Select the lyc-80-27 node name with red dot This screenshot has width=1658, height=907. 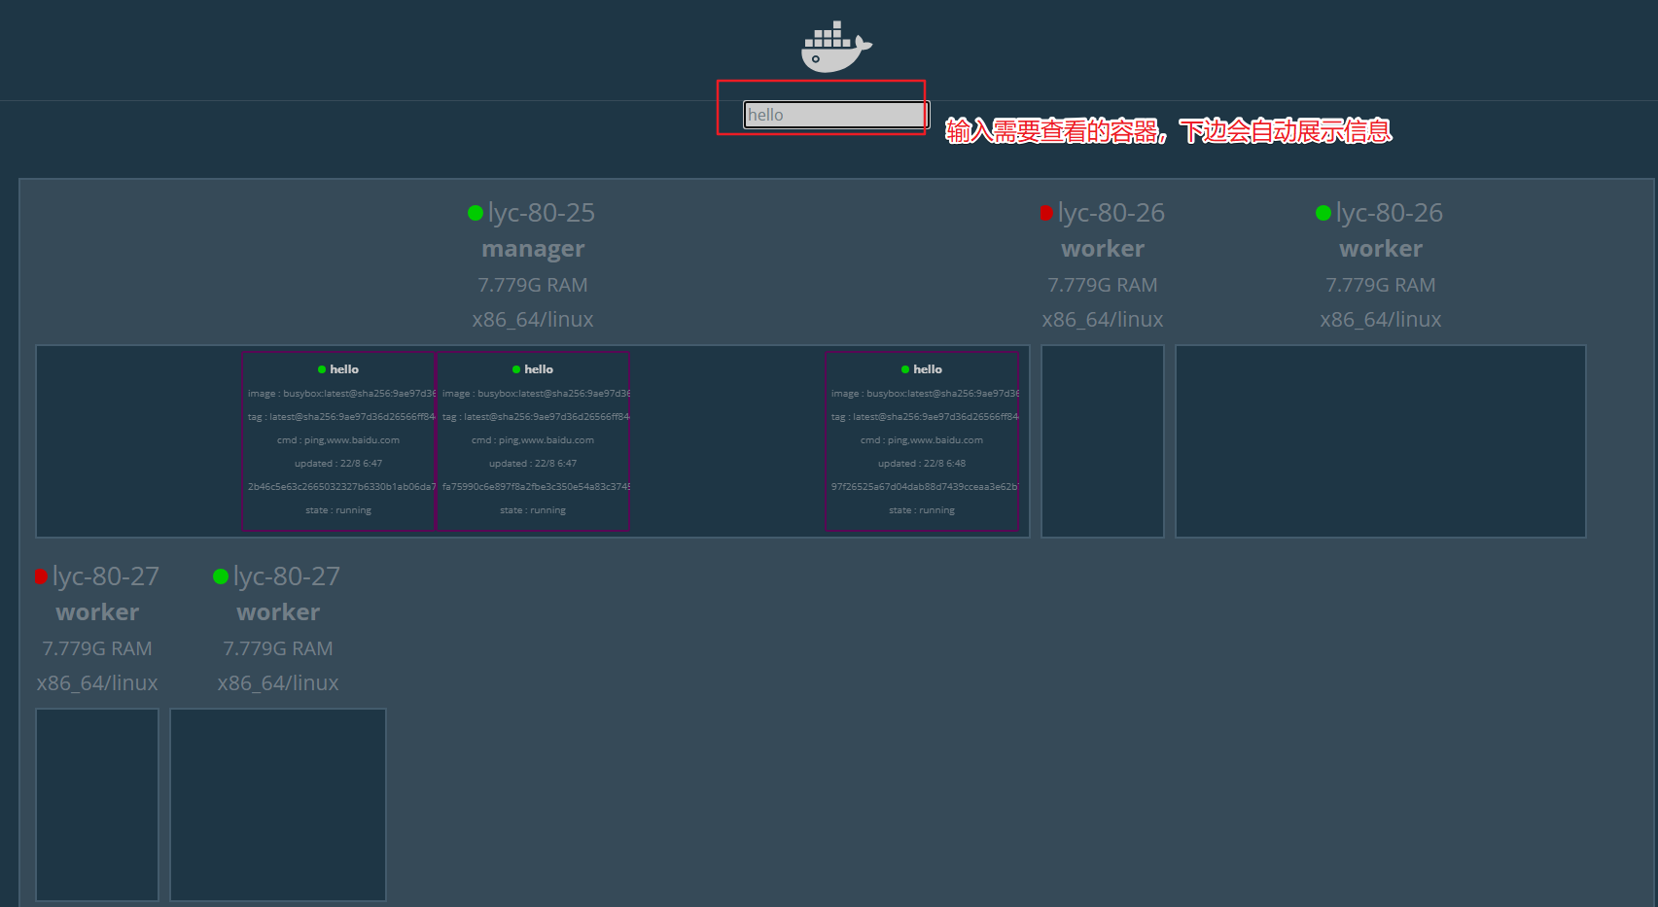click(x=106, y=576)
